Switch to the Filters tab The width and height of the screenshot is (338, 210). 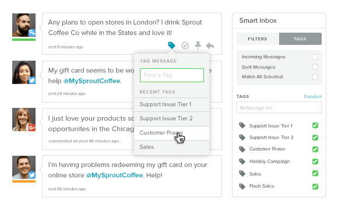(258, 39)
